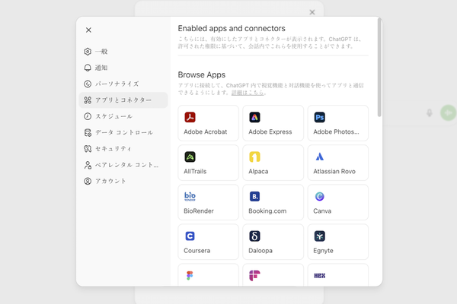The height and width of the screenshot is (304, 457).
Task: Select the Daloopa label
Action: pyautogui.click(x=260, y=251)
